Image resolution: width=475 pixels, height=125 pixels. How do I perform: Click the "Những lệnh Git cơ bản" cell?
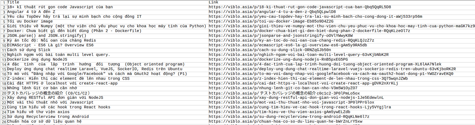tap(42, 88)
